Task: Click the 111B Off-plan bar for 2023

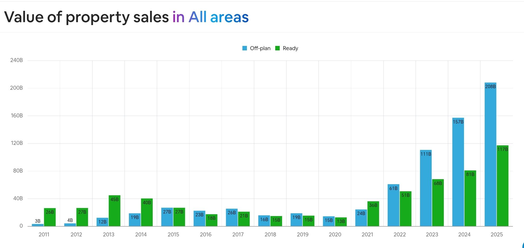Action: (x=426, y=190)
